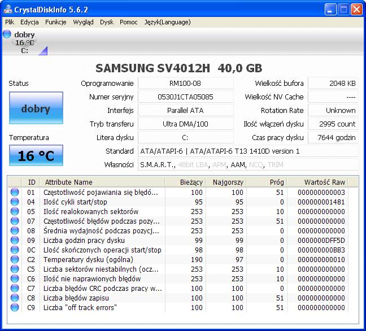Open the Dysk menu

[x=107, y=22]
